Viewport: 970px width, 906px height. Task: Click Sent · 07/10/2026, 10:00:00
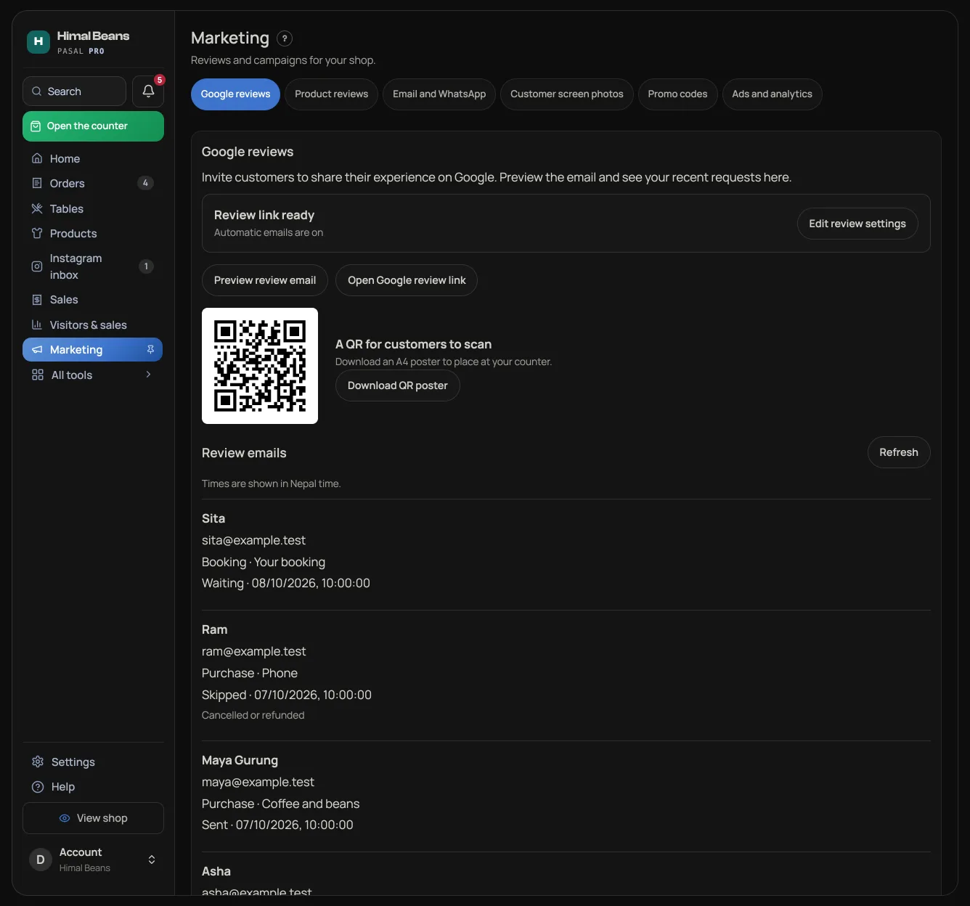[277, 825]
